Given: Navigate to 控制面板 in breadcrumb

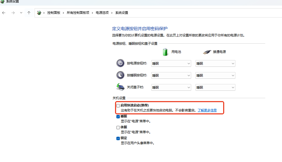Looking at the screenshot, I should [54, 13].
